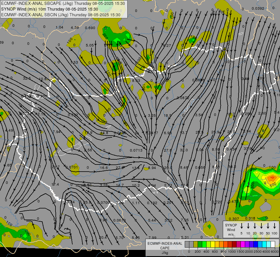Viewport: 280px width, 257px height.
Task: Click the 500 contour label on the orange CAPE maximum
Action: 273,185
